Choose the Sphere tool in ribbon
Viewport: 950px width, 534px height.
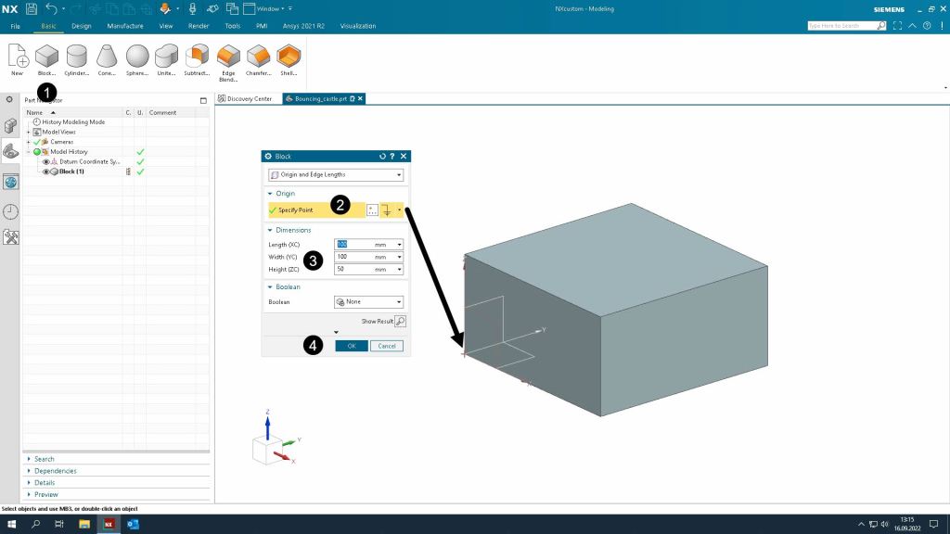click(x=137, y=57)
